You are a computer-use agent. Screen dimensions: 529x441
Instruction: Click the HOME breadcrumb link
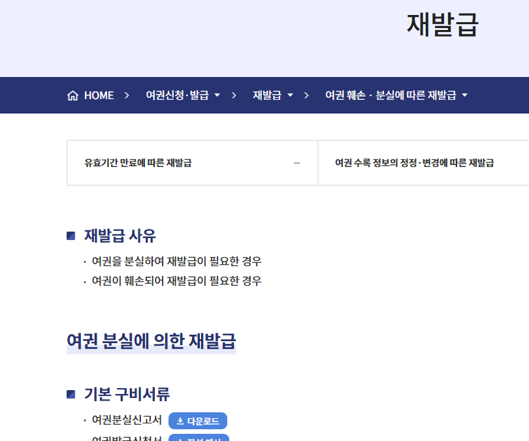click(x=91, y=95)
